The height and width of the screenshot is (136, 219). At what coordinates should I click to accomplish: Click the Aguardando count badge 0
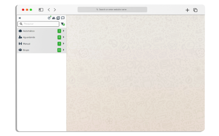pyautogui.click(x=59, y=37)
